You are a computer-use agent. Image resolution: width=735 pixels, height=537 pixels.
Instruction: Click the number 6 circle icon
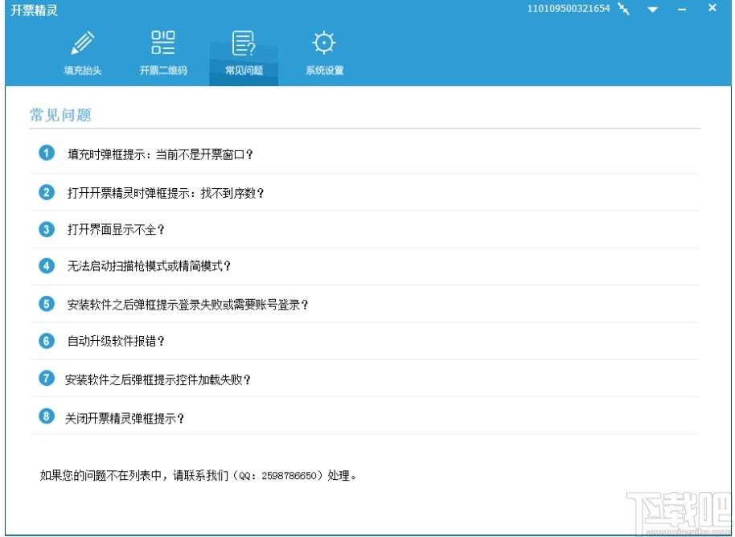coord(47,341)
